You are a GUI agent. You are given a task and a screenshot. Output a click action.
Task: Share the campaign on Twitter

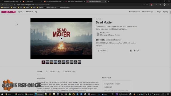click(135, 51)
